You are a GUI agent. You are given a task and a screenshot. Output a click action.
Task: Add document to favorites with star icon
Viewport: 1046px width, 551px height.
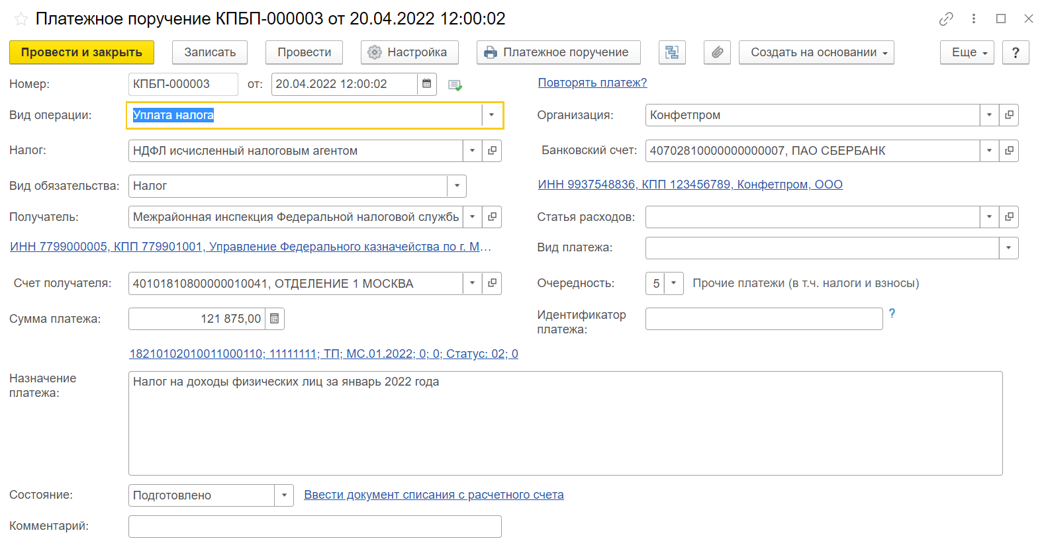point(21,19)
